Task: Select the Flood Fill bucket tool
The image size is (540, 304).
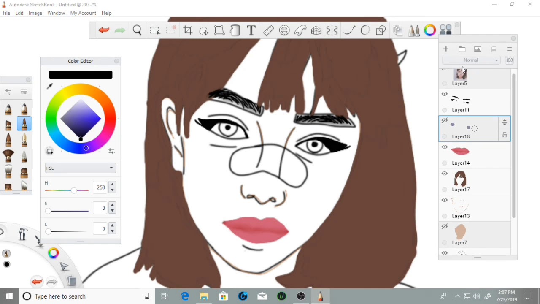Action: point(235,30)
